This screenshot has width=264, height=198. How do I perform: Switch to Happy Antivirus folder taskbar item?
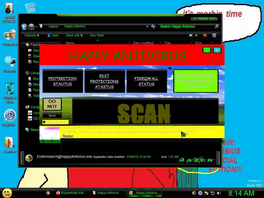click(x=108, y=193)
